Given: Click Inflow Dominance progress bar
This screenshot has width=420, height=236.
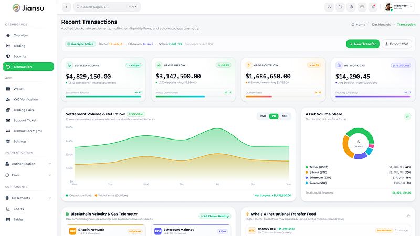Looking at the screenshot, I should pyautogui.click(x=193, y=96).
